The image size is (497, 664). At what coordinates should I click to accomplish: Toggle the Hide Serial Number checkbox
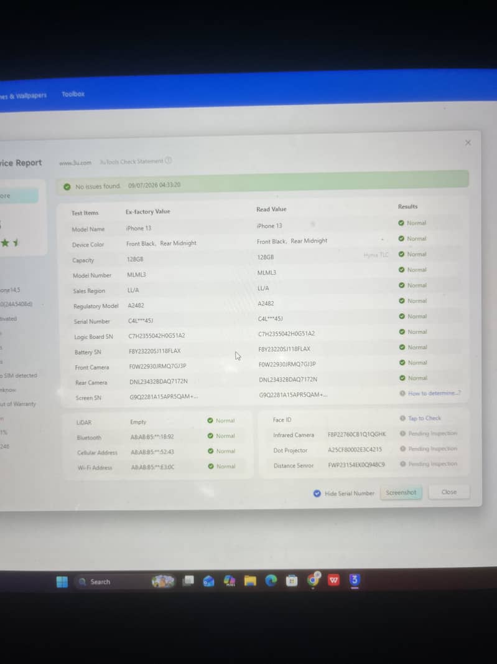tap(317, 493)
